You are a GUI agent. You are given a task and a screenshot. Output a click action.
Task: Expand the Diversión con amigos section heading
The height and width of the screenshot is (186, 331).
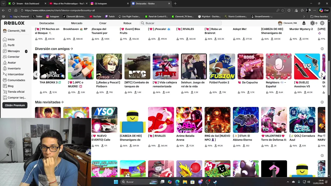(54, 49)
